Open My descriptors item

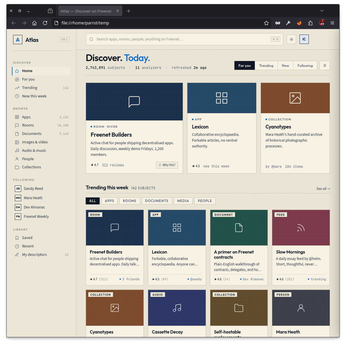click(42, 255)
